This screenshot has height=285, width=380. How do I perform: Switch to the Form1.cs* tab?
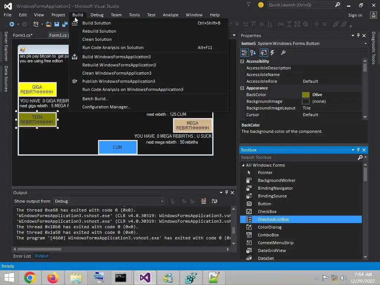(x=23, y=35)
